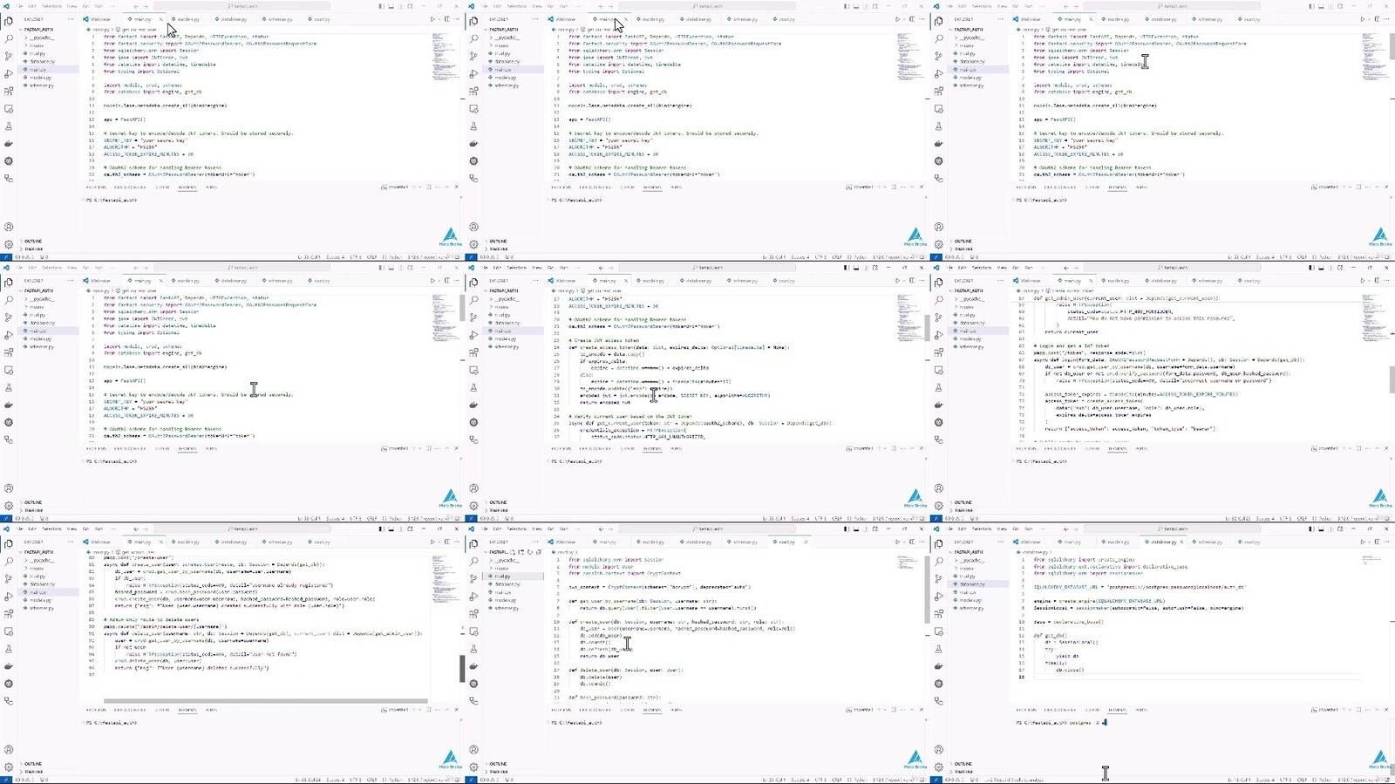Close the active database.py tab
This screenshot has height=784, width=1395.
[1181, 542]
